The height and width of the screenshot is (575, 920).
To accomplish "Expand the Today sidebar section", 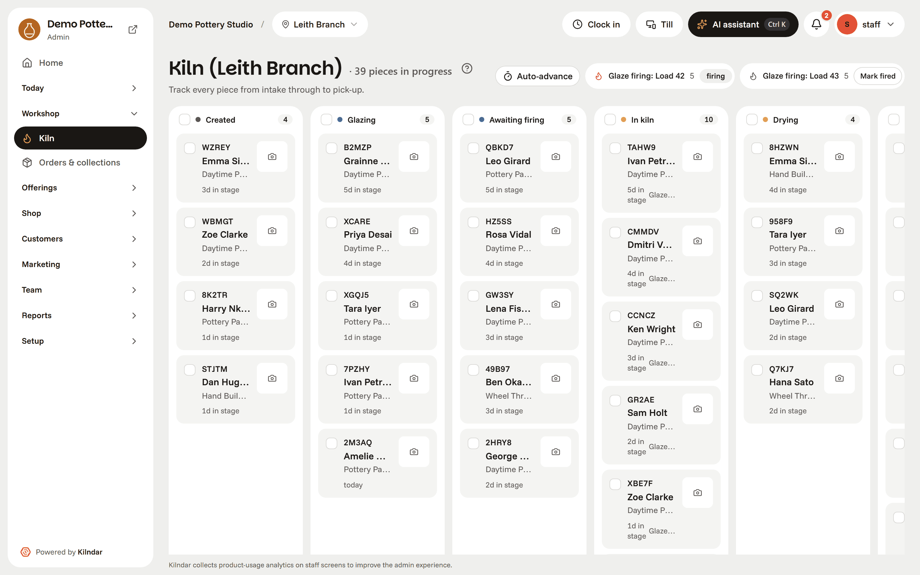I will tap(80, 88).
